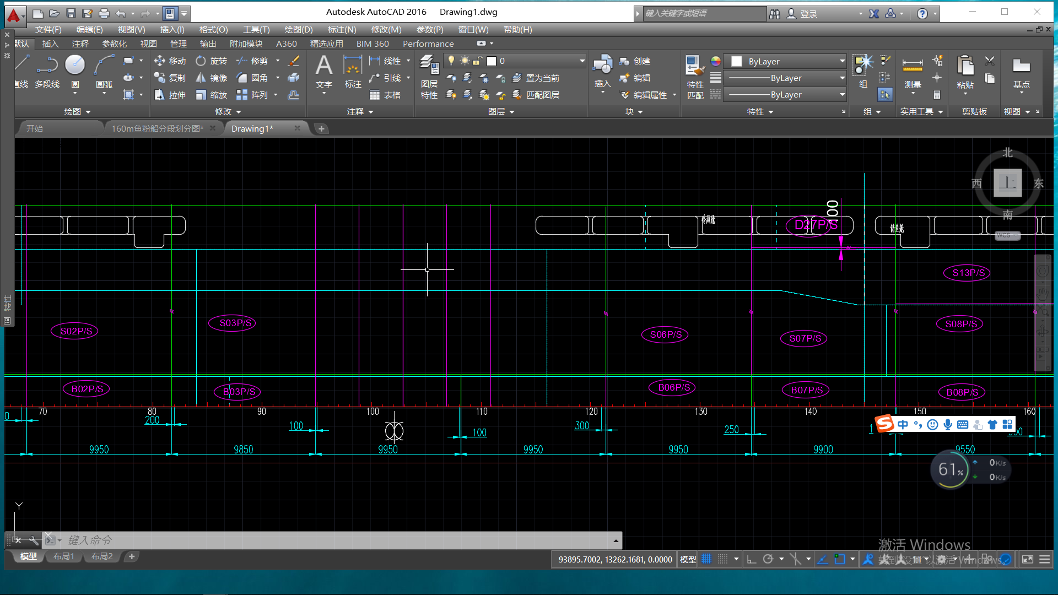Click the Mirror (镜像) tool icon
Image resolution: width=1058 pixels, height=595 pixels.
(202, 78)
